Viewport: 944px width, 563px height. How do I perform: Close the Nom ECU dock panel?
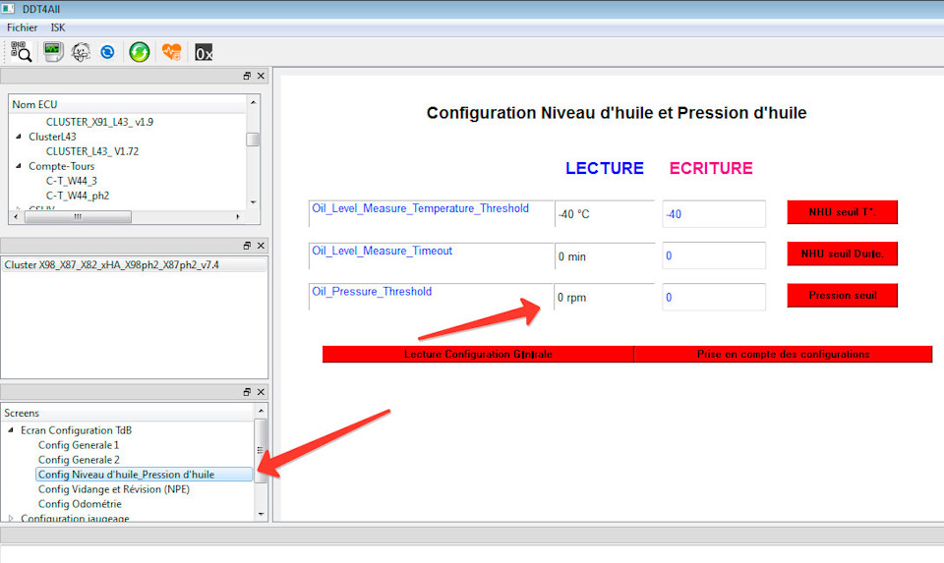pyautogui.click(x=261, y=76)
